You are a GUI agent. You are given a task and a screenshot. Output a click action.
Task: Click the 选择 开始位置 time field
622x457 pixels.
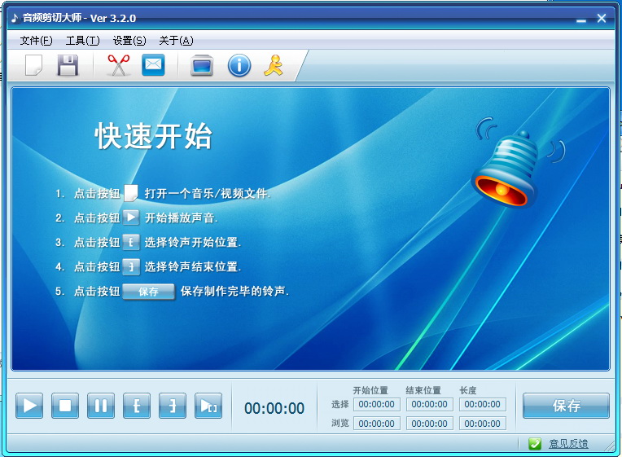(376, 404)
